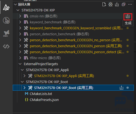The width and height of the screenshot is (136, 114).
Task: Open the STM32 butterfly extension view
Action: (6, 33)
